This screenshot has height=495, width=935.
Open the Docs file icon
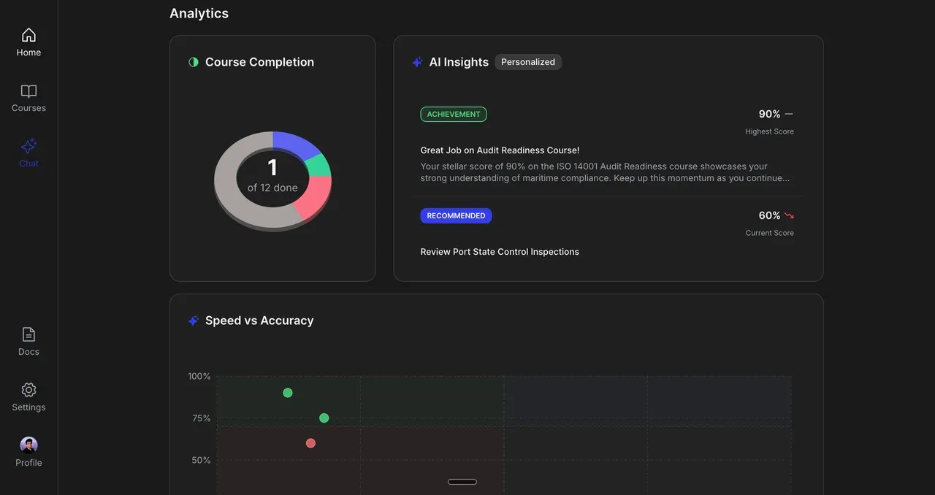(x=28, y=334)
